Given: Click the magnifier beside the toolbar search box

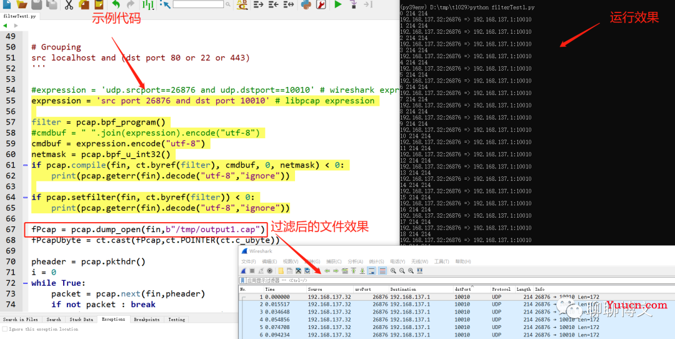Looking at the screenshot, I should click(227, 4).
